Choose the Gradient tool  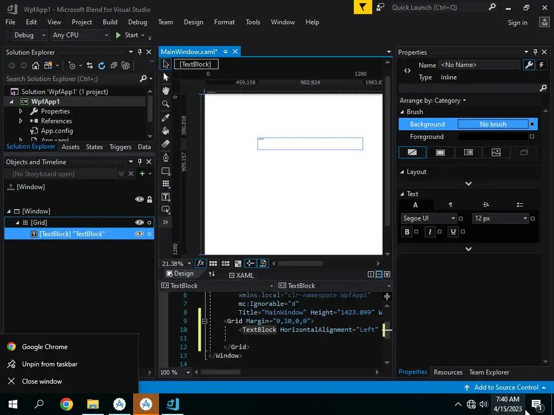[166, 144]
